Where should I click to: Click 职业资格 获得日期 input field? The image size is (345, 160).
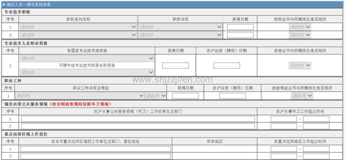[x=175, y=66]
